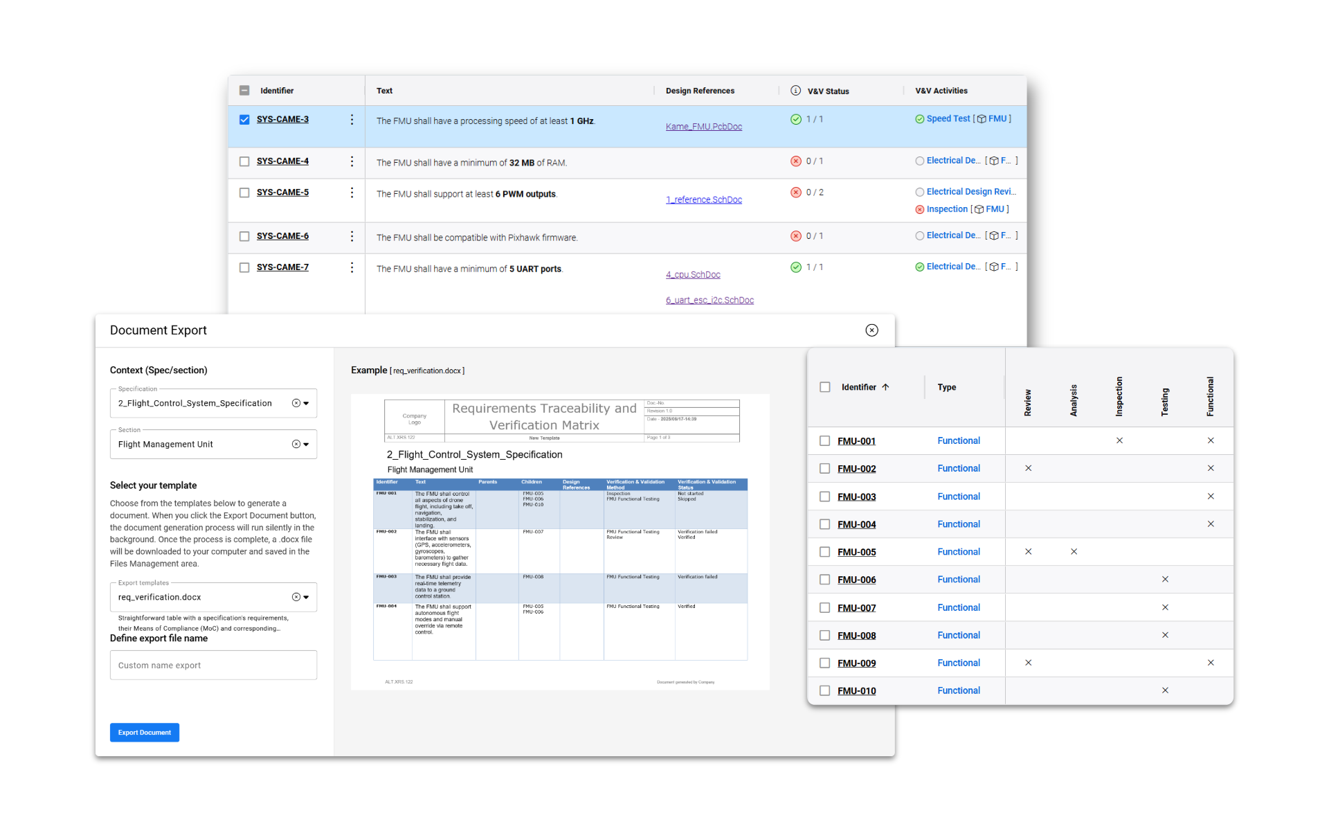1329x831 pixels.
Task: Click the V&V Status info icon
Action: coord(795,91)
